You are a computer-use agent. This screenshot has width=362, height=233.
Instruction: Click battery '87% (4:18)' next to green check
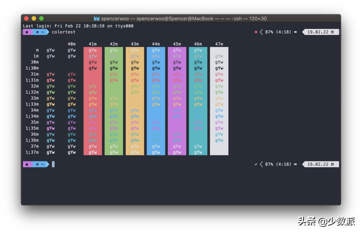(x=278, y=164)
